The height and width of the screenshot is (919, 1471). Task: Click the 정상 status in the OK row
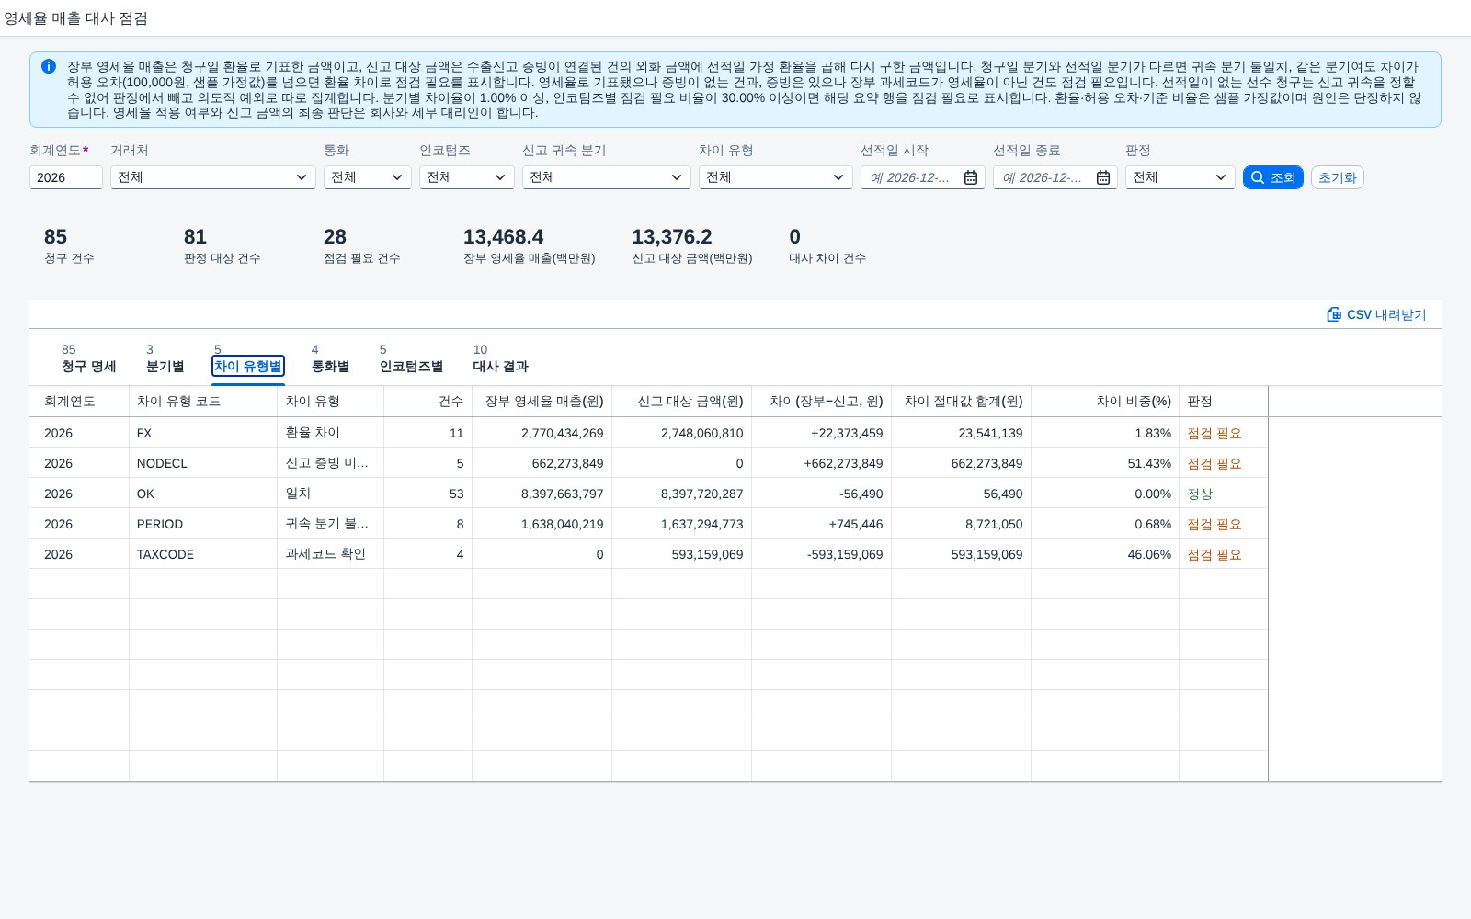coord(1200,494)
